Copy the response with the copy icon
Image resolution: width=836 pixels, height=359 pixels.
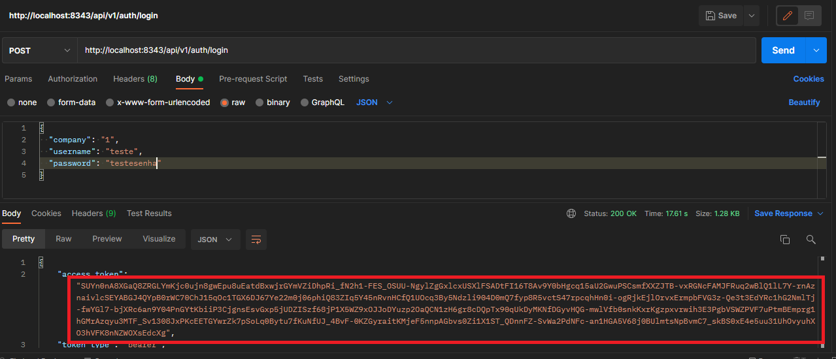pos(785,240)
